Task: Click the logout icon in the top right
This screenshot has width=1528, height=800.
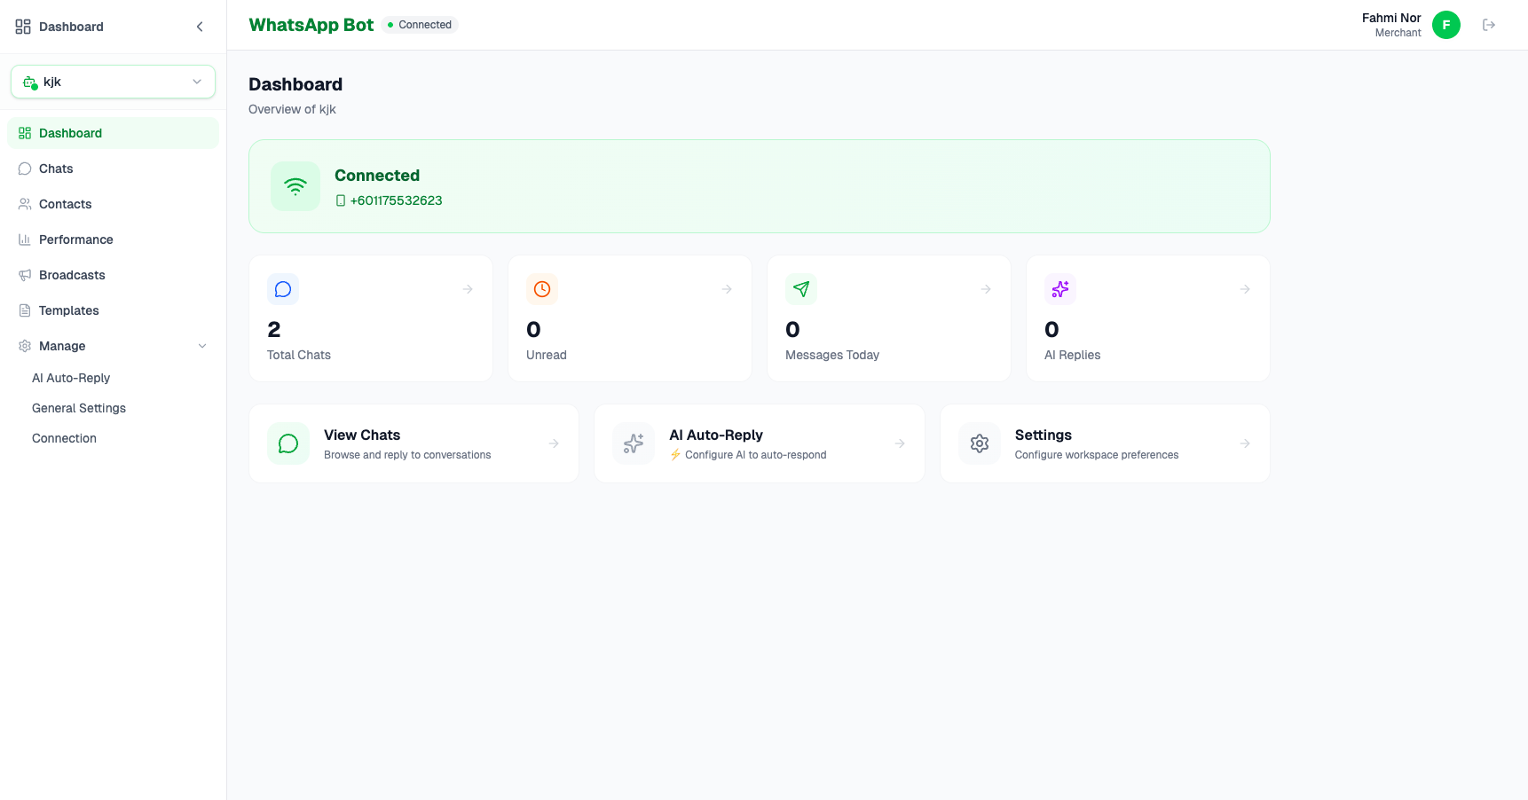Action: (x=1490, y=25)
